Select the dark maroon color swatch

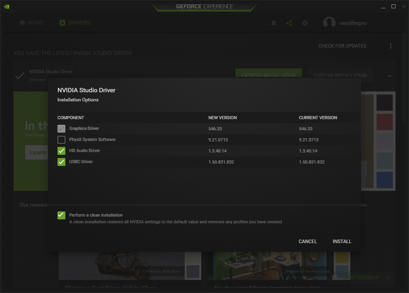click(x=384, y=103)
